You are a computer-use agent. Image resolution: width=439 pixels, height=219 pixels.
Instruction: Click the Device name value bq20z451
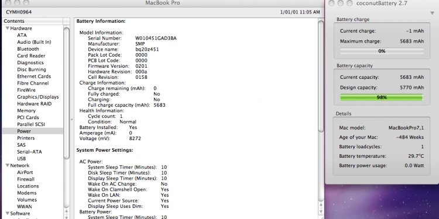click(x=147, y=49)
